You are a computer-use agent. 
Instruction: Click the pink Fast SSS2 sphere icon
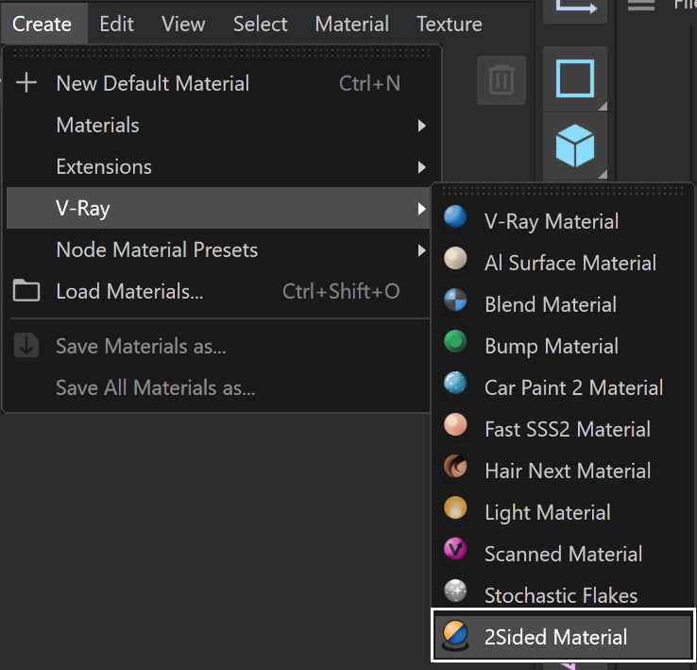click(x=455, y=425)
